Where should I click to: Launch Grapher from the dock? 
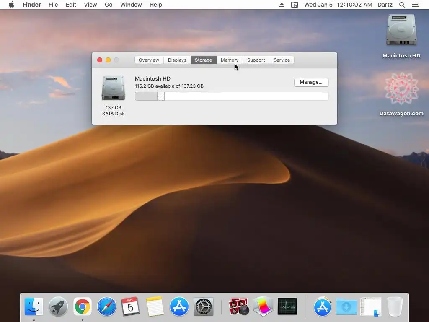click(263, 306)
